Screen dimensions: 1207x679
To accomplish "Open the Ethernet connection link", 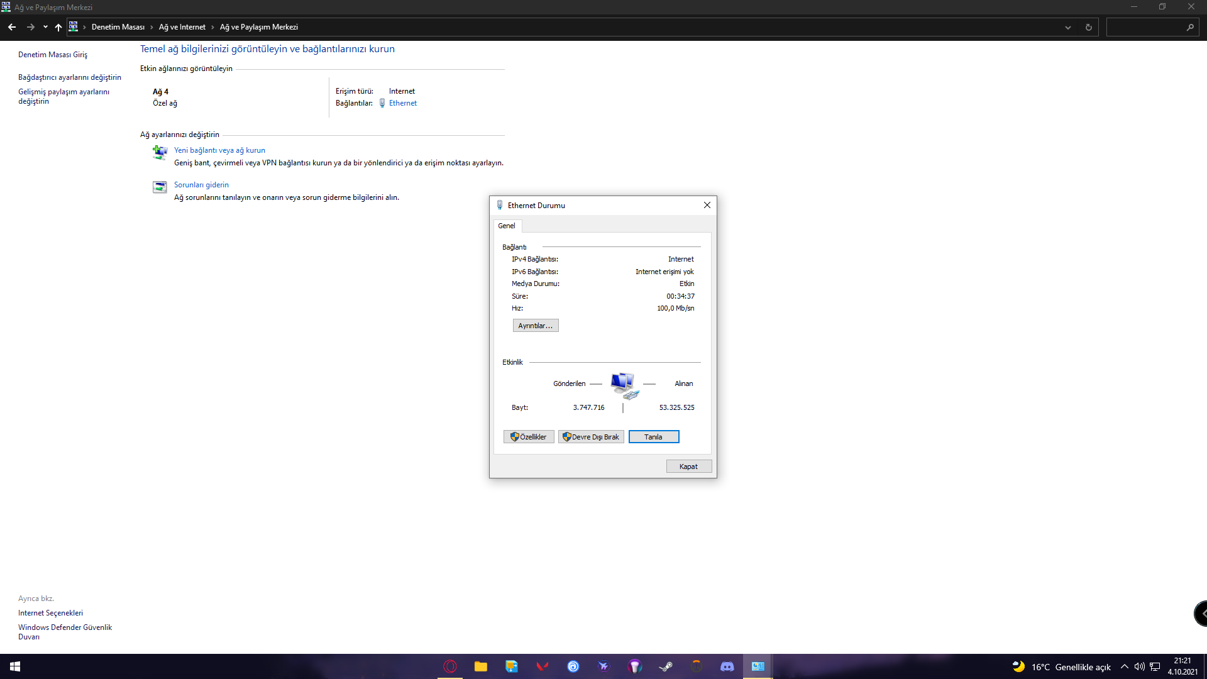I will pyautogui.click(x=402, y=103).
